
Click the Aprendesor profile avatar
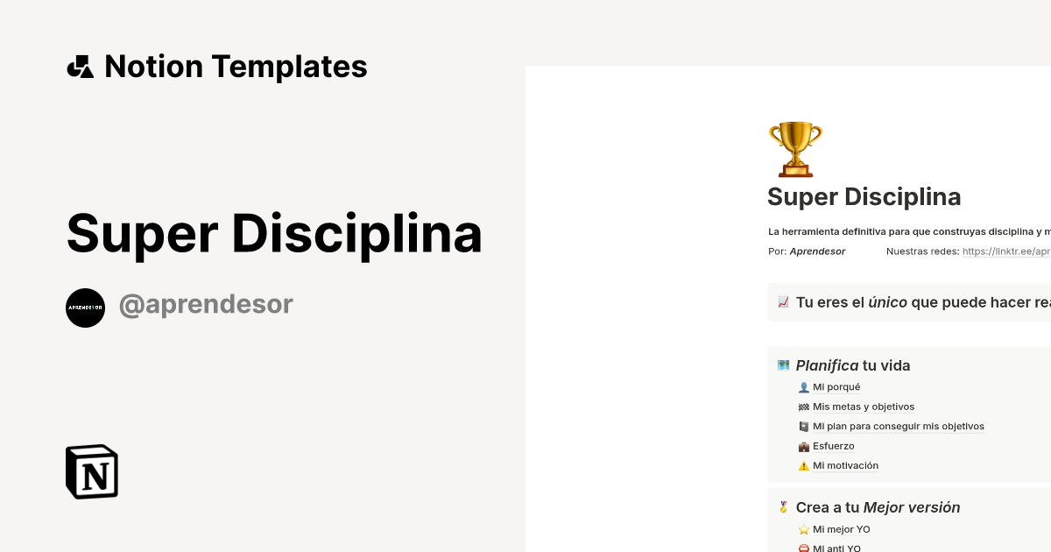click(x=85, y=308)
